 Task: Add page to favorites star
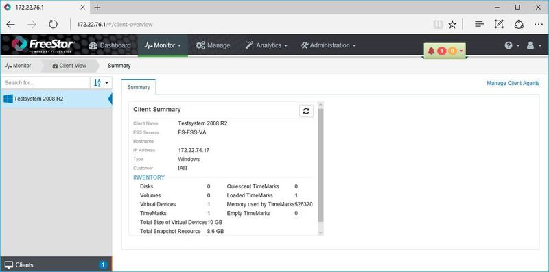click(x=452, y=24)
